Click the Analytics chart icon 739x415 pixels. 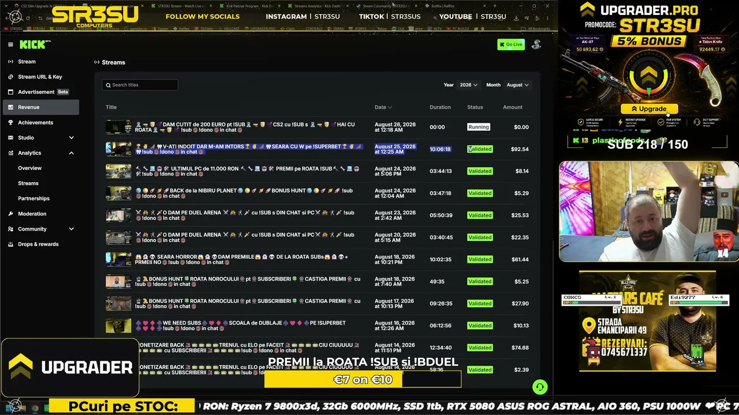pyautogui.click(x=11, y=153)
